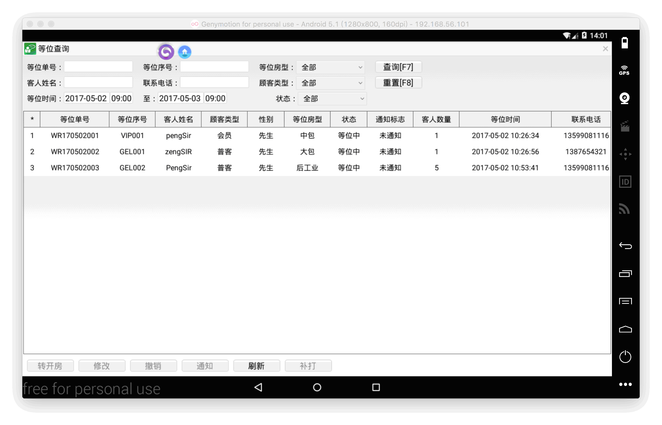662x425 pixels.
Task: Click GEL002 cell
Action: pos(132,168)
